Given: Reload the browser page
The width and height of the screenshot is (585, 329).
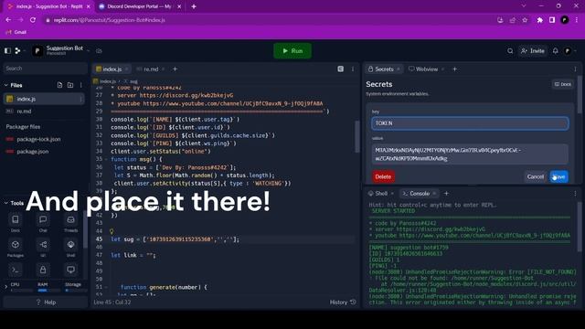Looking at the screenshot, I should 33,20.
